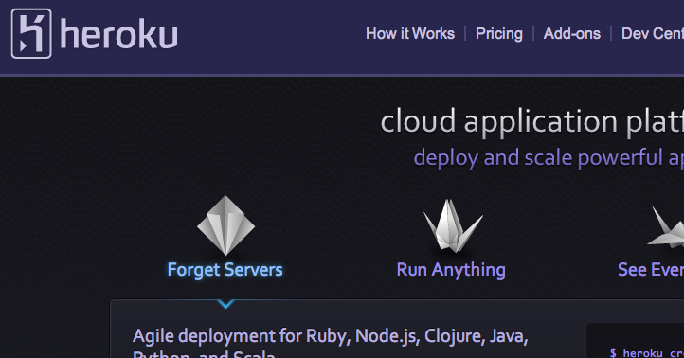Go to the Pricing page
The height and width of the screenshot is (358, 684).
[499, 33]
